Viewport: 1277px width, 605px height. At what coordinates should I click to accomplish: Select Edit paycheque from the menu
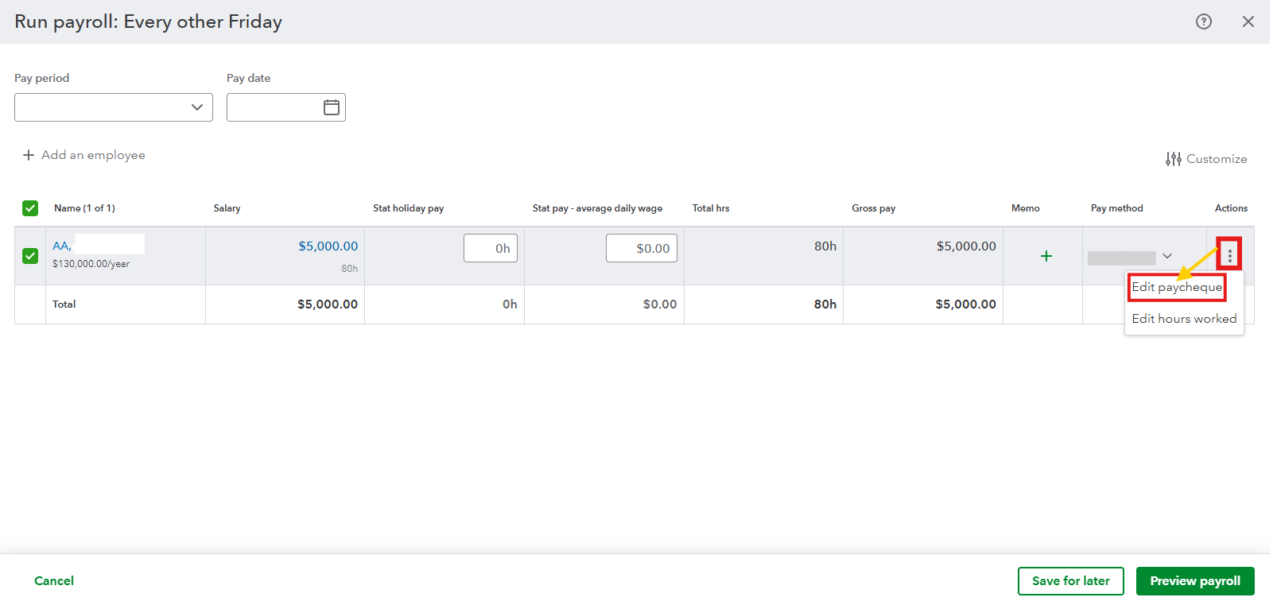1177,287
